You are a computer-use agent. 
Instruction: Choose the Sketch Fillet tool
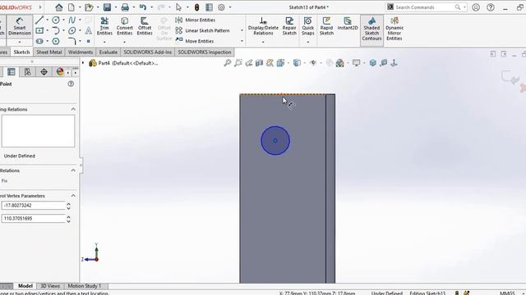tap(72, 41)
